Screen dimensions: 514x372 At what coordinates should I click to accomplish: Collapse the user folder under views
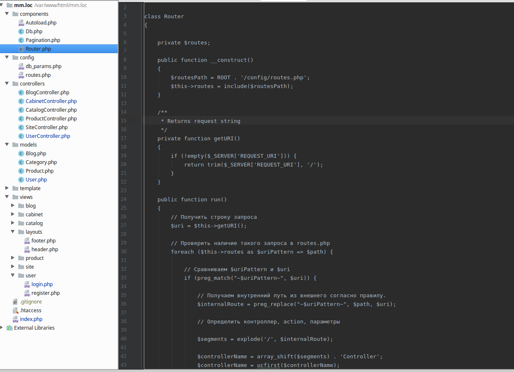coord(12,276)
